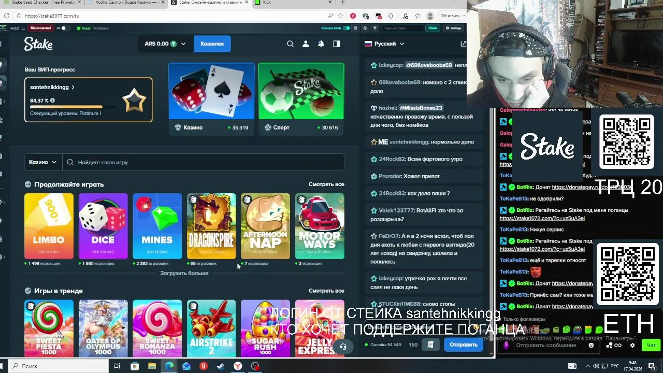Screen dimensions: 663x373
Task: Focus the Manual Claim input field
Action: (403, 28)
